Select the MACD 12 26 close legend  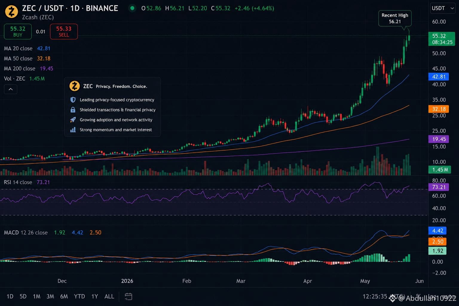click(52, 232)
